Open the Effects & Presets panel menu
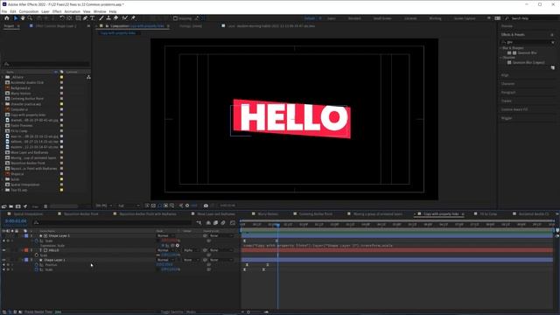The image size is (560, 315). [x=552, y=35]
